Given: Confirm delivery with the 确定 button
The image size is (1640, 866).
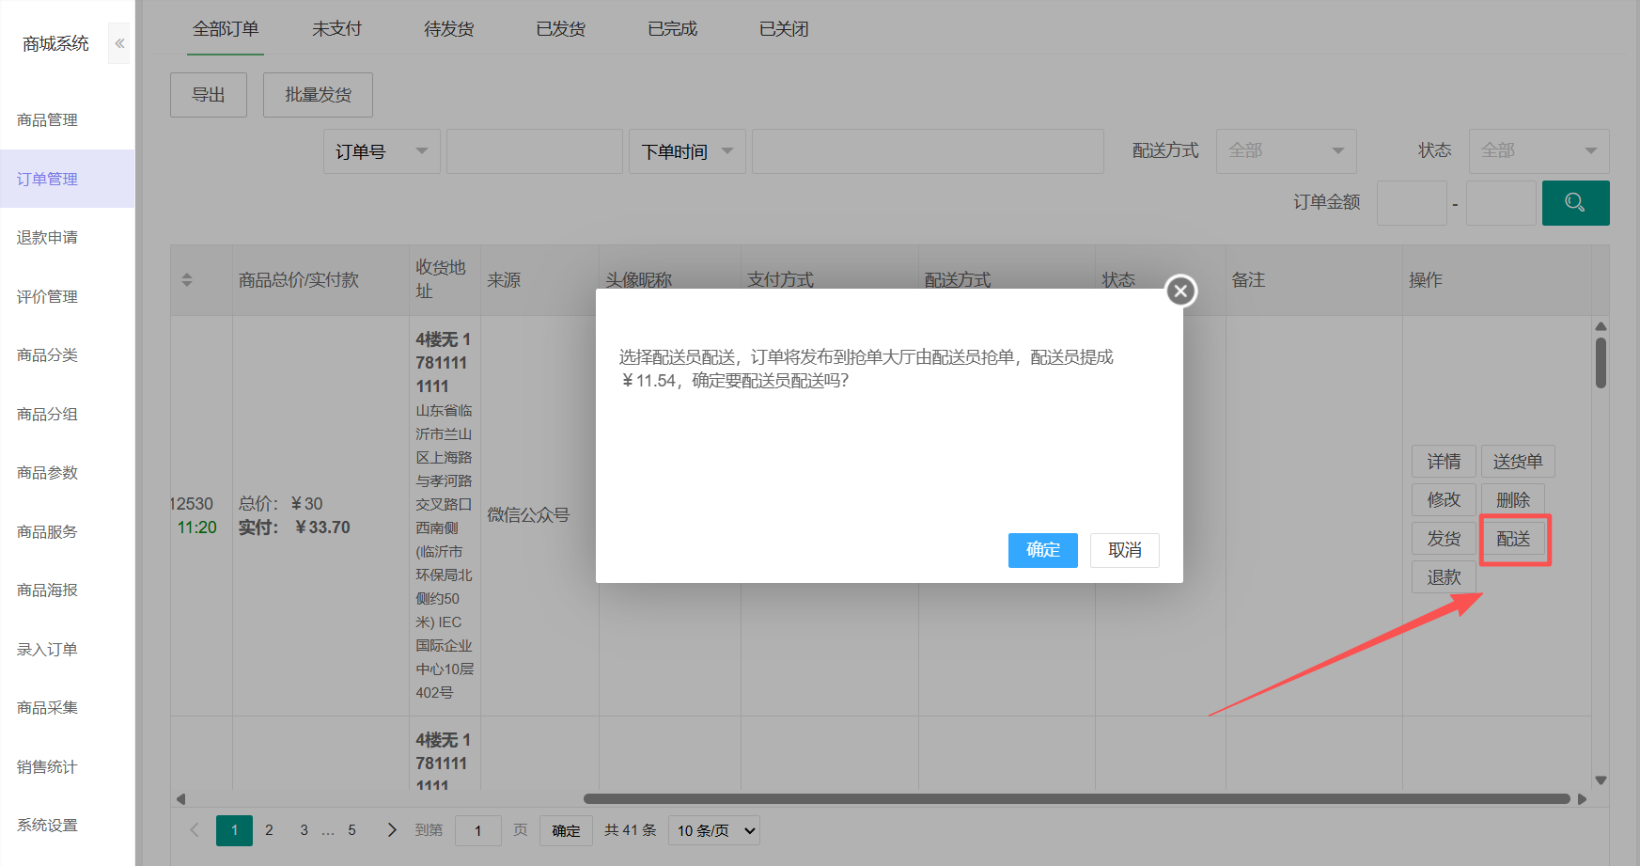Looking at the screenshot, I should tap(1042, 550).
